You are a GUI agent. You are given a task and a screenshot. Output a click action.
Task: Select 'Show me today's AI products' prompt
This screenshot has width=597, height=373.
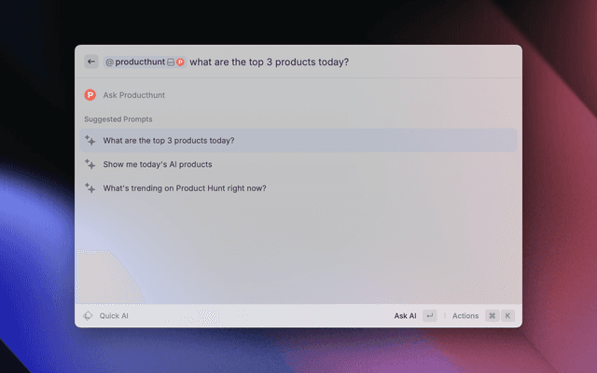tap(158, 164)
